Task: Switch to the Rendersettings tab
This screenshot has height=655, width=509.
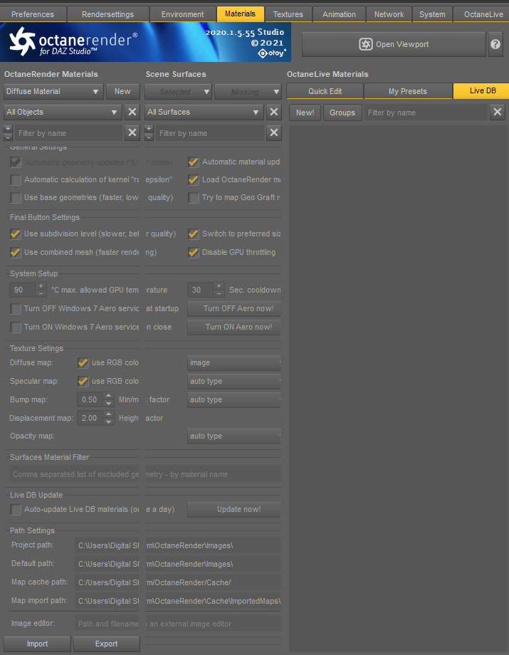Action: pos(107,14)
